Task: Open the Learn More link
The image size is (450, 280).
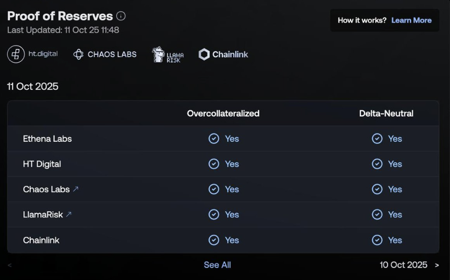Action: coord(411,20)
